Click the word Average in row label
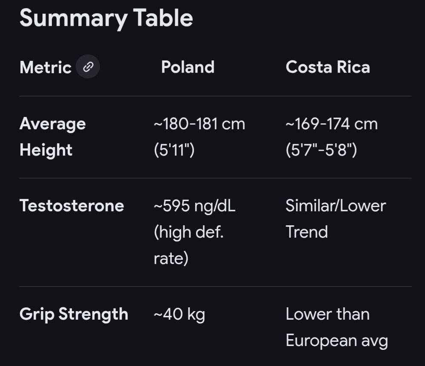Screen dimensions: 425x366 [53, 124]
